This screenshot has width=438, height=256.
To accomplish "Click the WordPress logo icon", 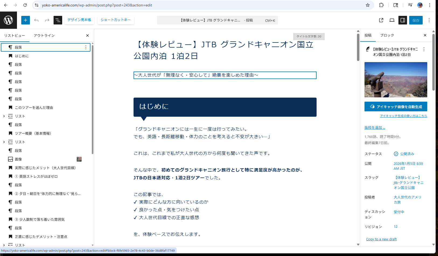I will [8, 20].
